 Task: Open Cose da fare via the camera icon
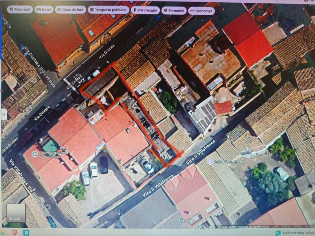[x=59, y=10]
